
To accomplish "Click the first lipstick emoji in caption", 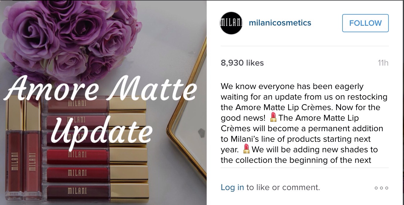I will click(273, 118).
